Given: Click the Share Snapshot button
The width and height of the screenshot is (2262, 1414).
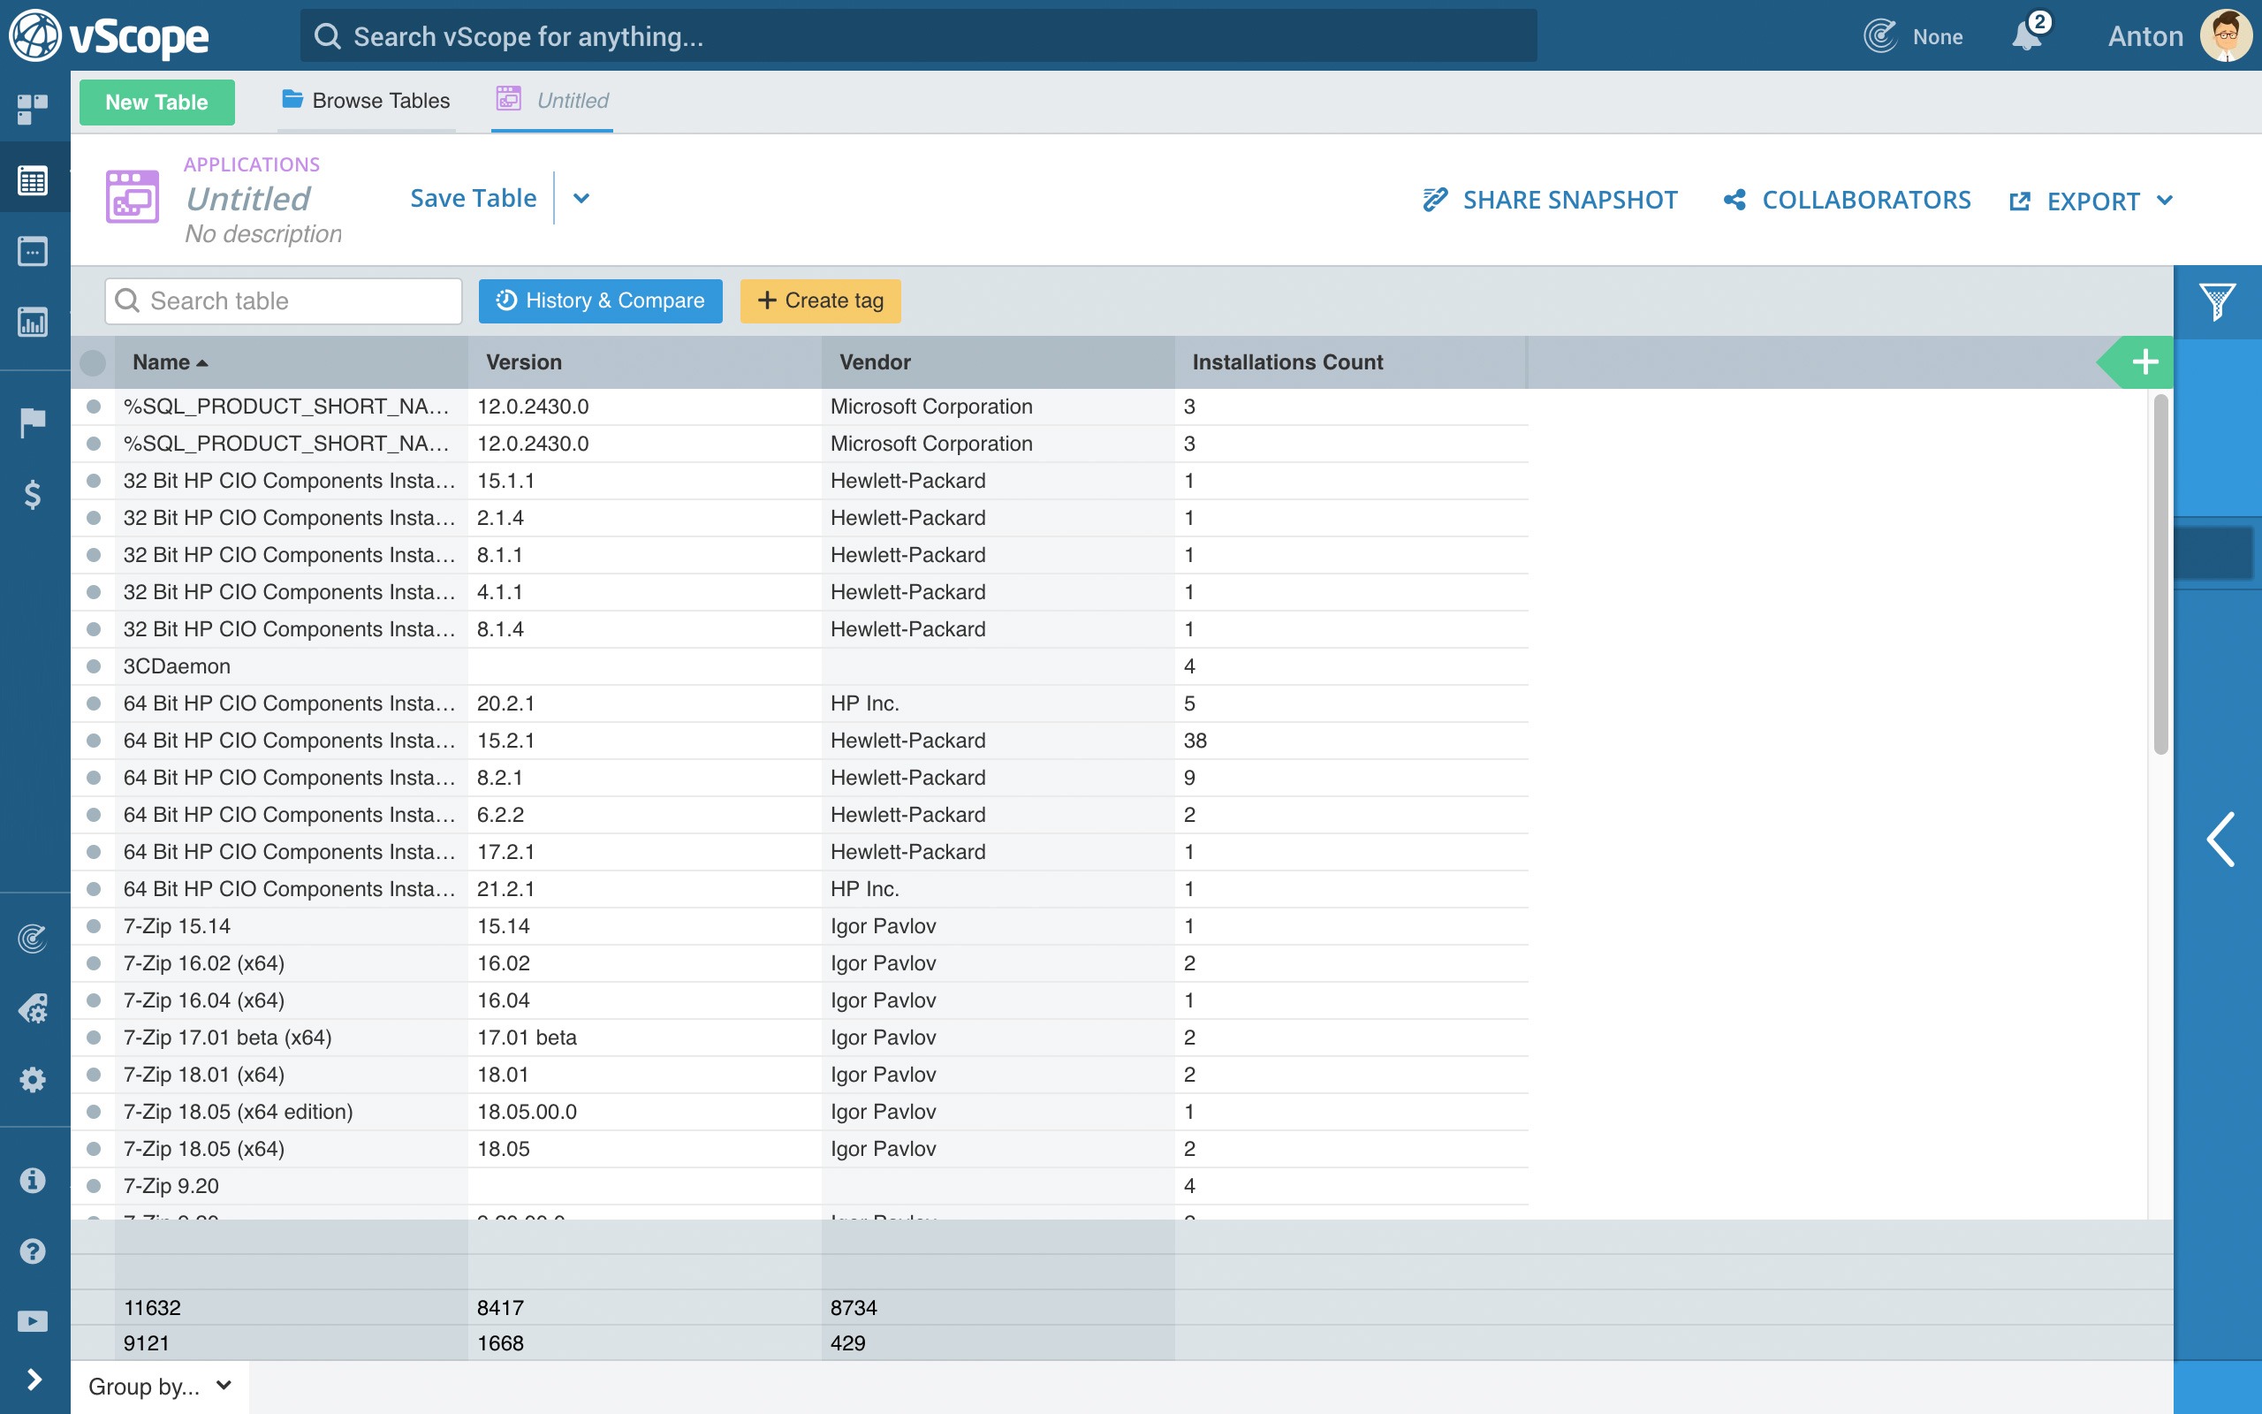Looking at the screenshot, I should click(1550, 200).
